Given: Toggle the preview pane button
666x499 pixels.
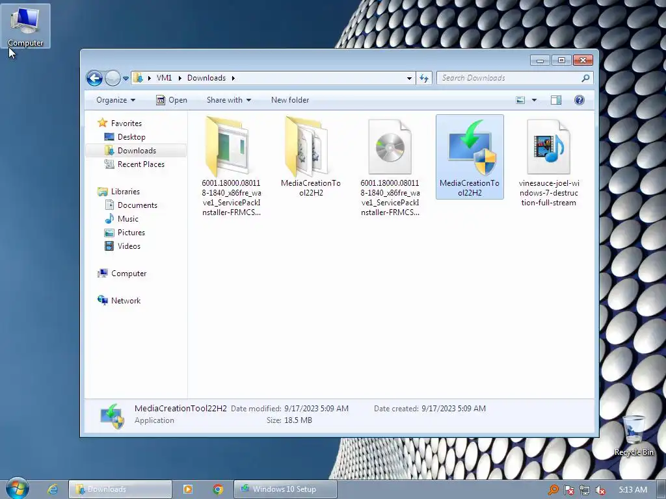Looking at the screenshot, I should pyautogui.click(x=556, y=100).
